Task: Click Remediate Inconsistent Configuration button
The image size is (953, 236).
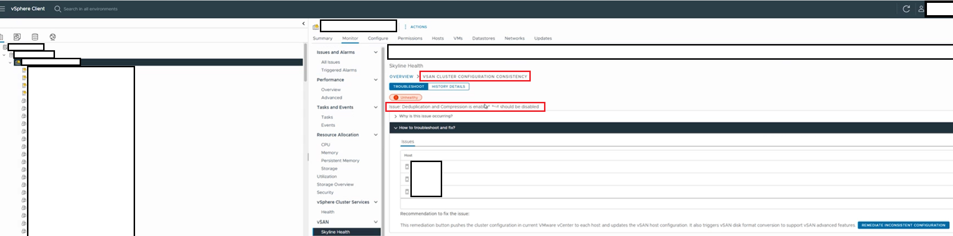Action: click(x=903, y=226)
